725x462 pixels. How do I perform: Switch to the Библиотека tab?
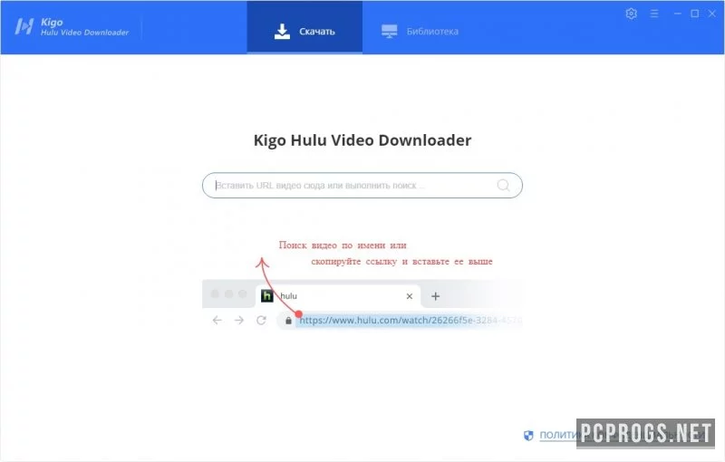coord(420,32)
